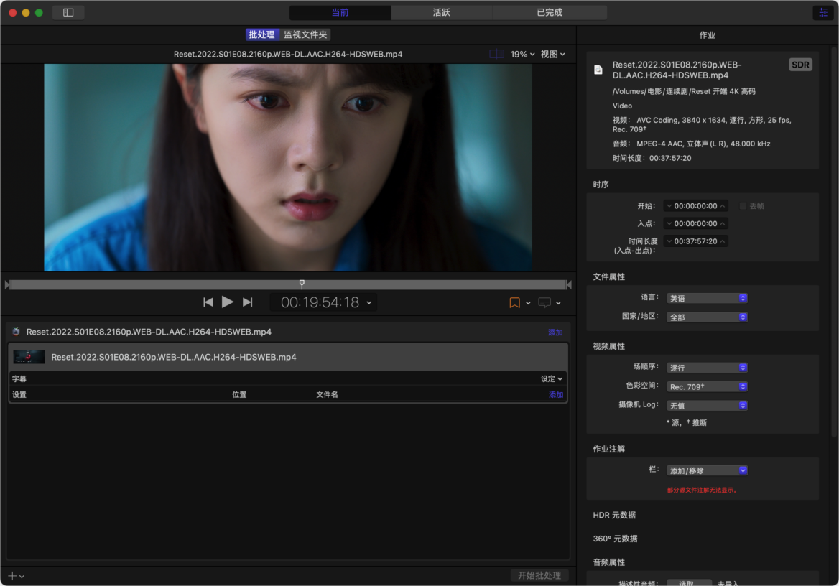Image resolution: width=839 pixels, height=586 pixels.
Task: Click 添加 link beside job filename
Action: [x=555, y=332]
